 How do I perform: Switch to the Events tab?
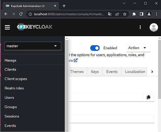(112, 72)
